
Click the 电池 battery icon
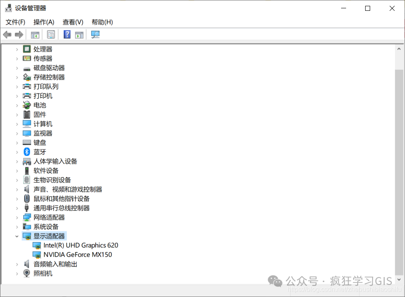click(x=27, y=105)
